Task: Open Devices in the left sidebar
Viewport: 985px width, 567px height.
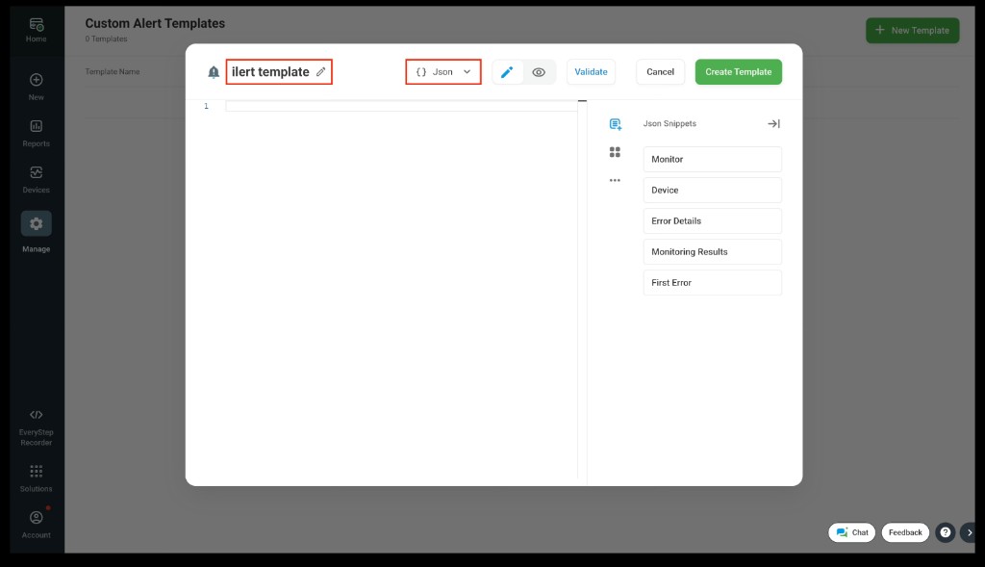Action: pyautogui.click(x=36, y=179)
